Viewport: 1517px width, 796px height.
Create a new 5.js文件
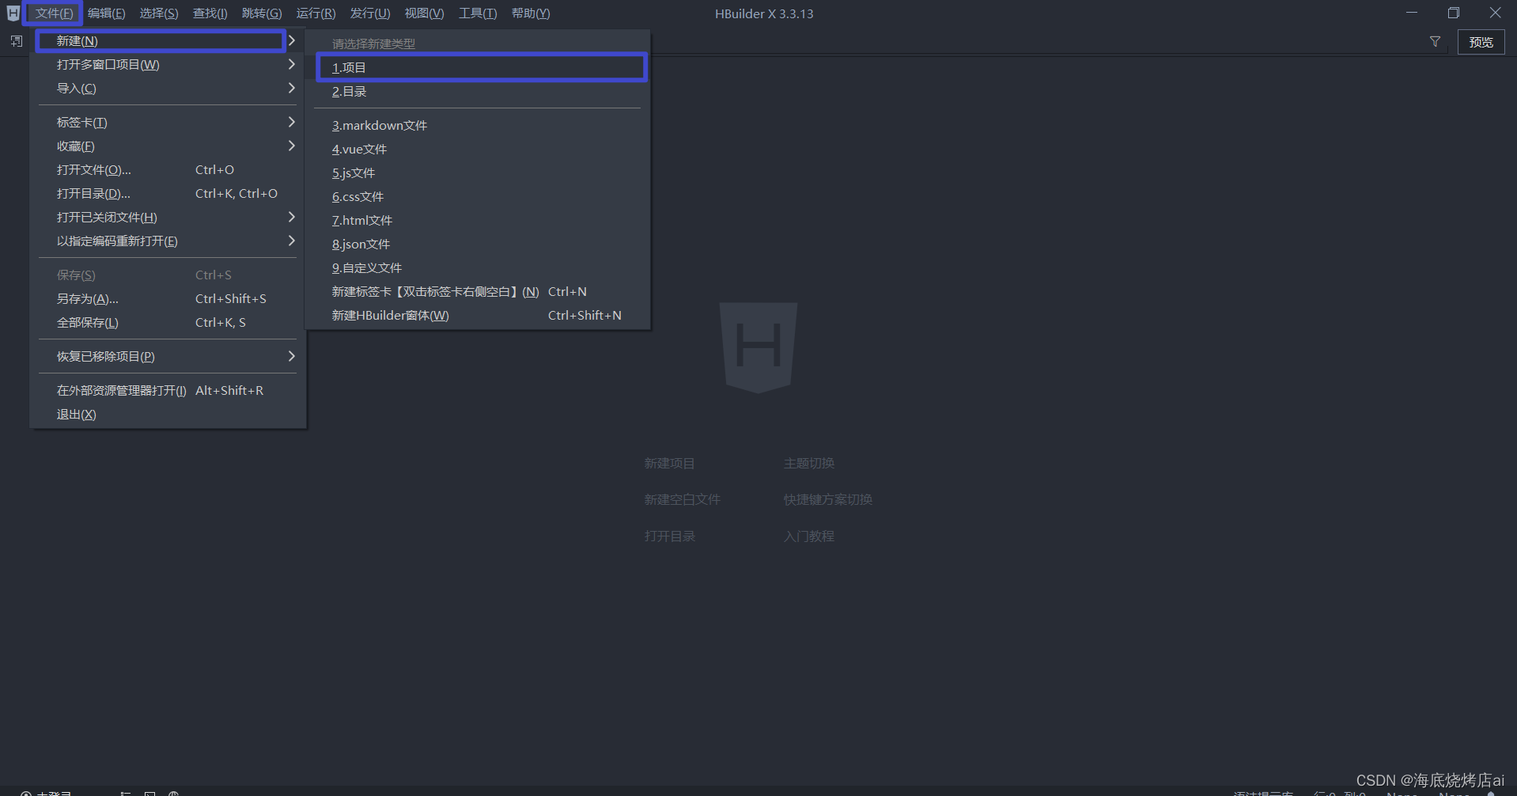coord(478,172)
